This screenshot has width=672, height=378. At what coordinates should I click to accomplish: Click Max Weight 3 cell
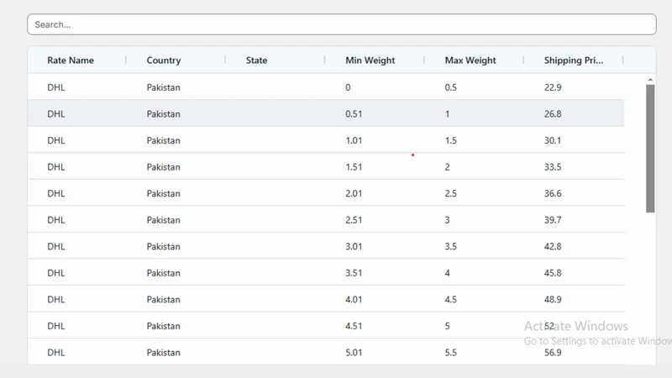pos(447,220)
